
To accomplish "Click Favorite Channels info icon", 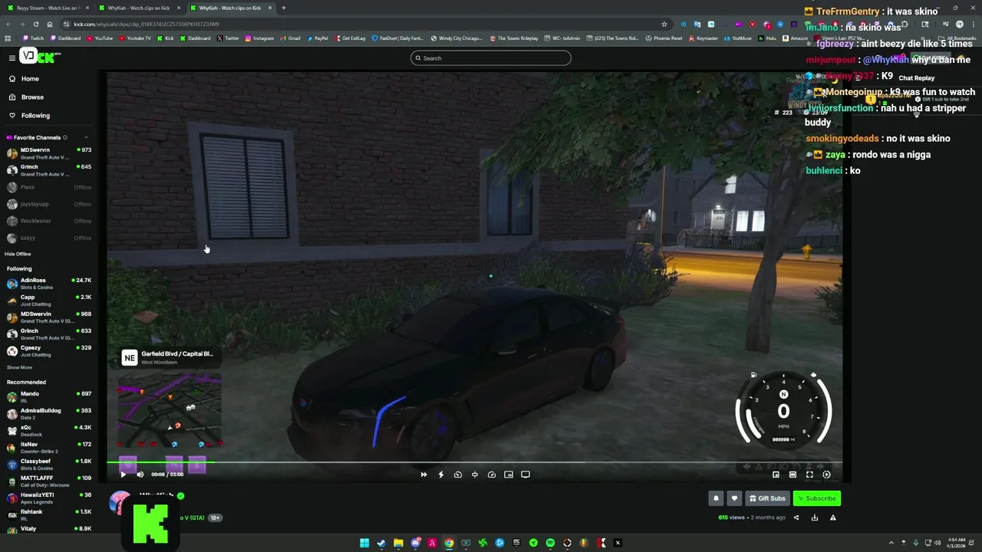I will click(x=64, y=138).
